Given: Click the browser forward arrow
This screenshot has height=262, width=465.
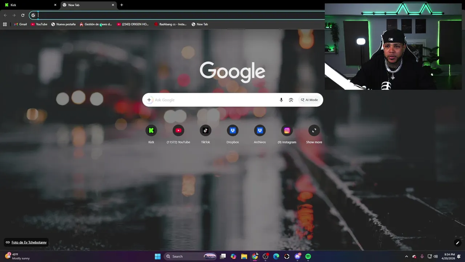Looking at the screenshot, I should (14, 15).
